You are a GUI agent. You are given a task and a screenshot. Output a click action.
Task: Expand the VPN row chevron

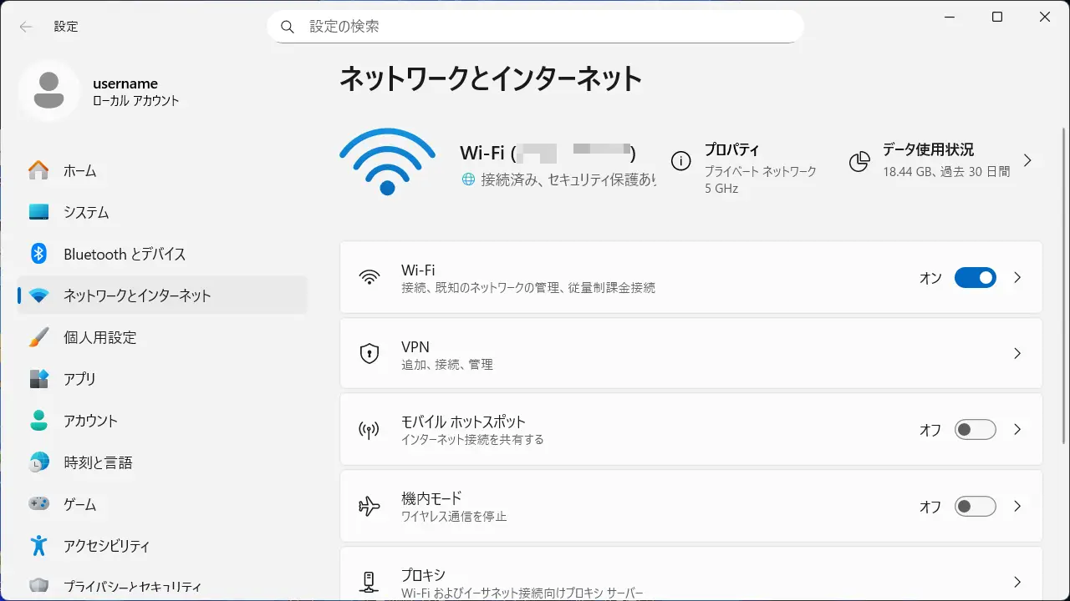[x=1017, y=354]
